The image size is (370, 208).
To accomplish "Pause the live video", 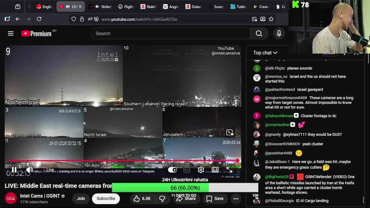I will 14,170.
